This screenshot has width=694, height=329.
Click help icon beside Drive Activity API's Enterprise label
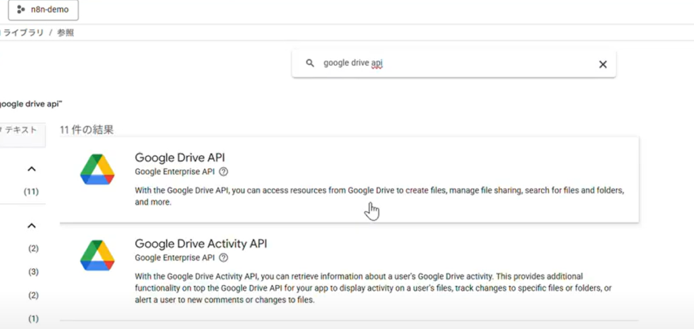pyautogui.click(x=224, y=257)
